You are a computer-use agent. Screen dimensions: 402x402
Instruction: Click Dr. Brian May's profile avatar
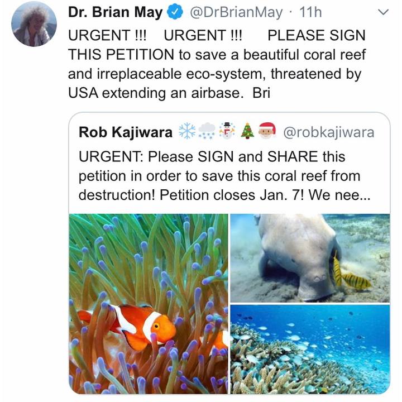tap(33, 24)
